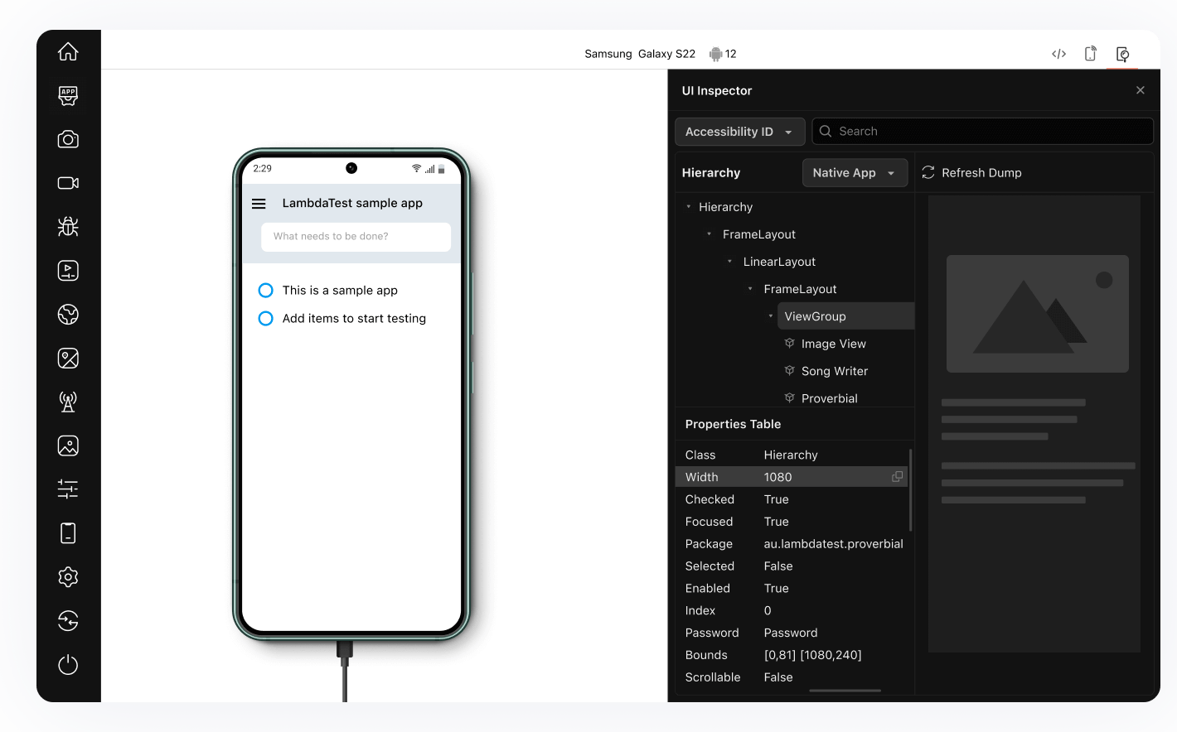1177x732 pixels.
Task: Select the app installation icon
Action: coord(69,95)
